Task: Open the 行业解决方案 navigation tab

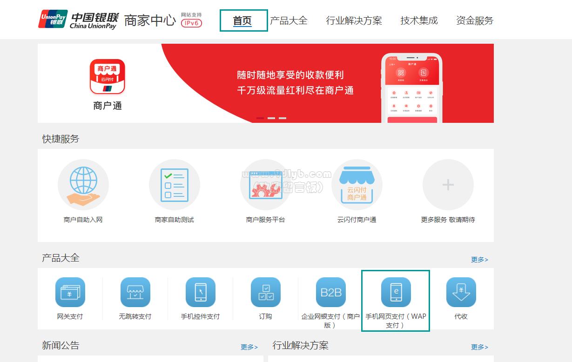Action: (354, 20)
